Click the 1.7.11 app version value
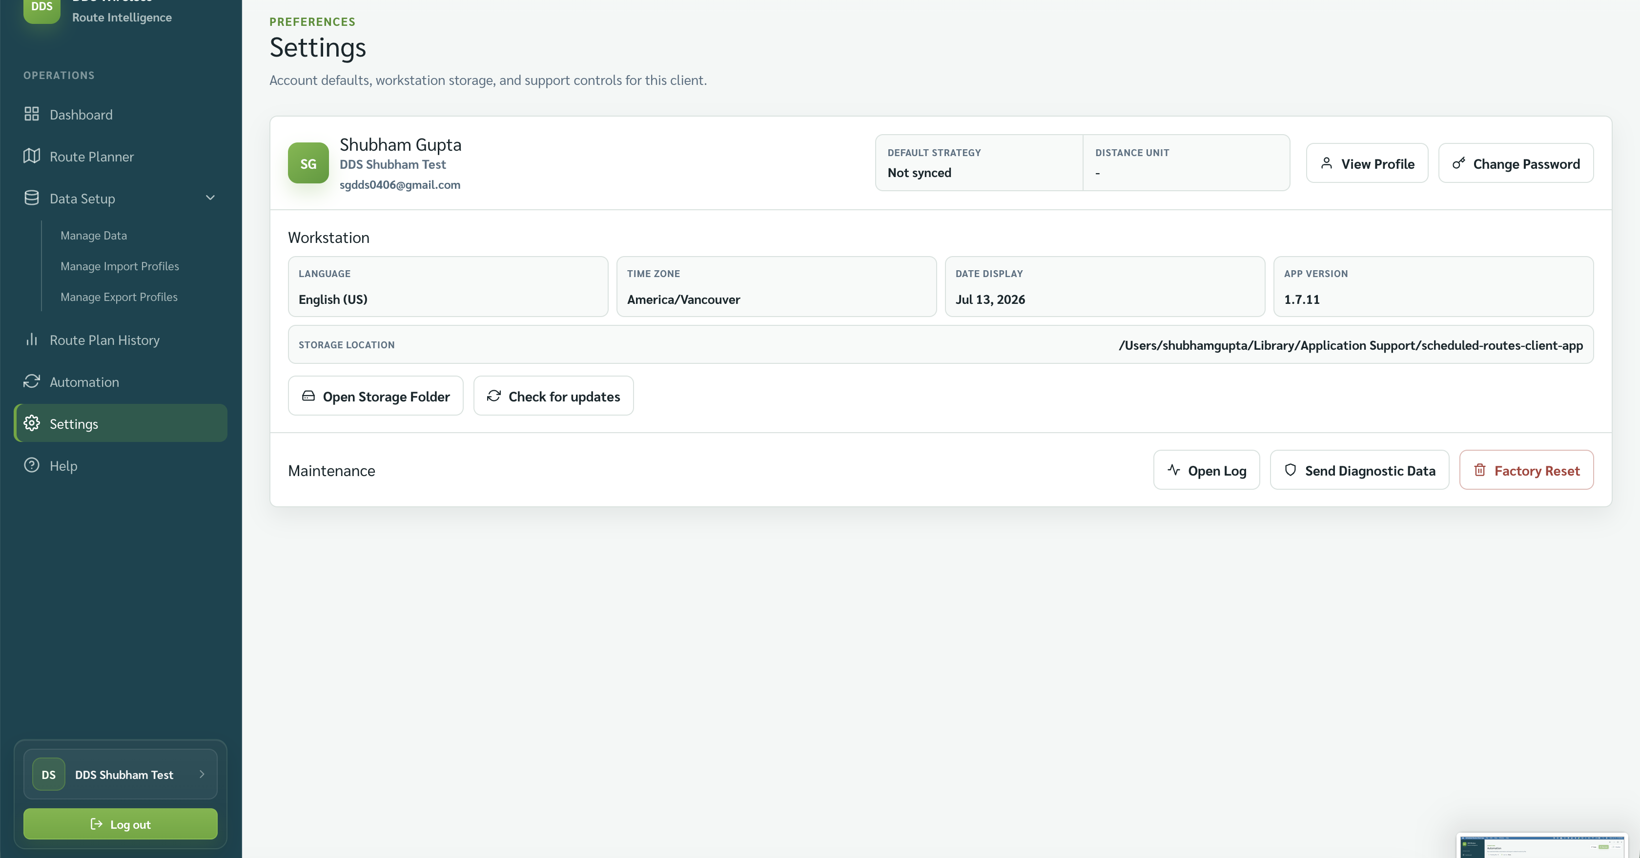1640x858 pixels. (x=1301, y=299)
